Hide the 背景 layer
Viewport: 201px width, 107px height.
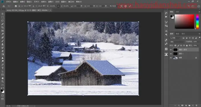(x=171, y=58)
